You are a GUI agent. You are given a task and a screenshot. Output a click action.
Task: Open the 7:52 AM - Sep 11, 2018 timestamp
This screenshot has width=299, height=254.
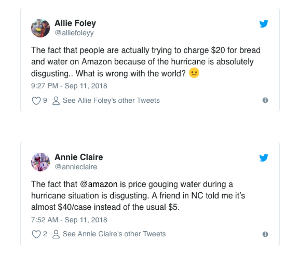click(69, 220)
